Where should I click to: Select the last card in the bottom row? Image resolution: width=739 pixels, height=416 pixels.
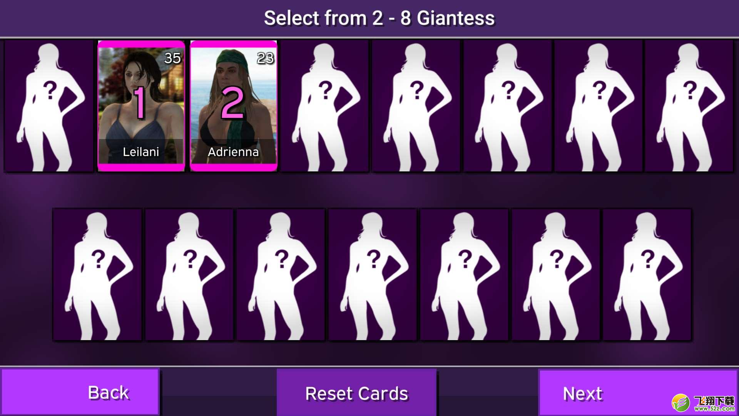[647, 275]
